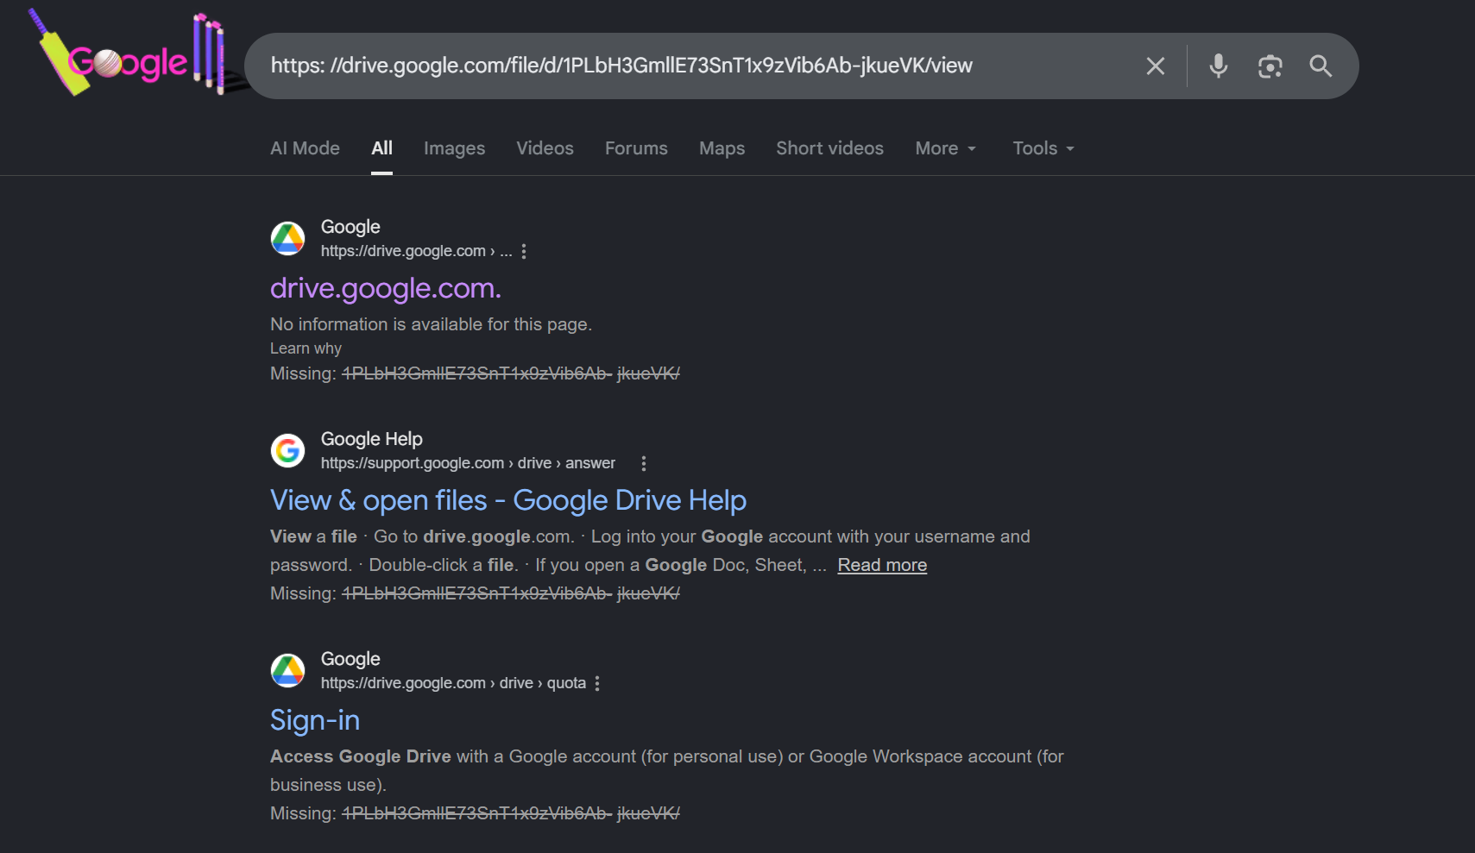
Task: Click Drive favicon of the Sign-in result
Action: 288,670
